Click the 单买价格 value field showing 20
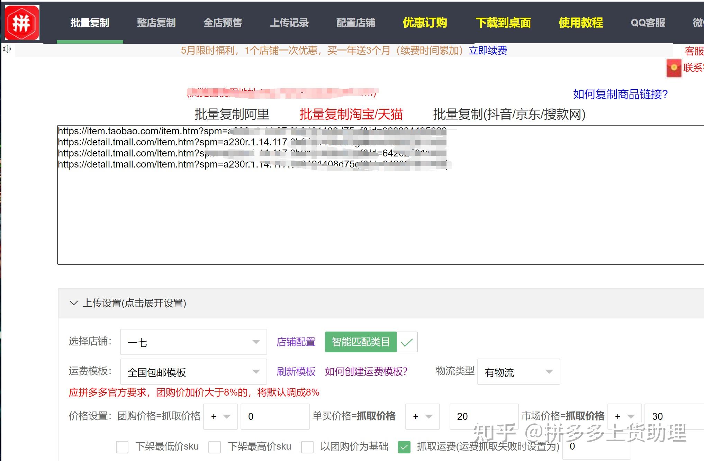This screenshot has width=704, height=461. click(x=484, y=416)
